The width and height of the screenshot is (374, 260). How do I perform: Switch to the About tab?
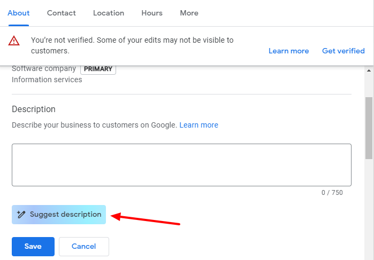19,13
